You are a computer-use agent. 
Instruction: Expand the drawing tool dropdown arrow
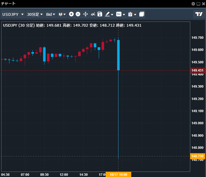(112, 15)
